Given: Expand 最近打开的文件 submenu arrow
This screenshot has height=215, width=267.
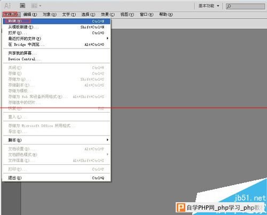Looking at the screenshot, I should pos(107,38).
